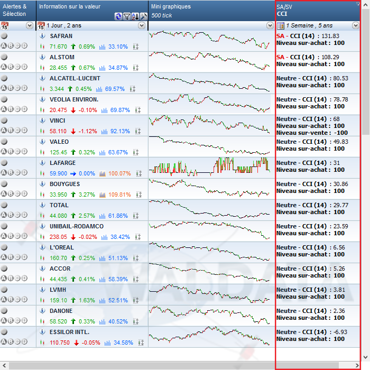Select the SA/SV CCI column header

(x=318, y=11)
